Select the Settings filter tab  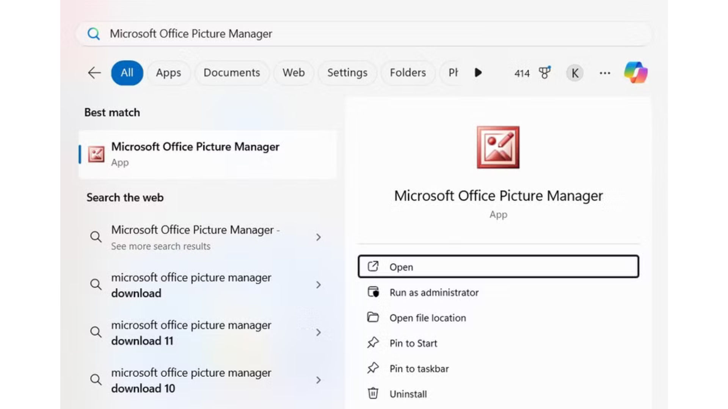tap(347, 73)
